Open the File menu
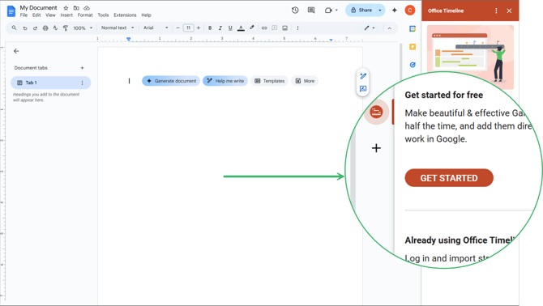This screenshot has width=543, height=306. (24, 15)
